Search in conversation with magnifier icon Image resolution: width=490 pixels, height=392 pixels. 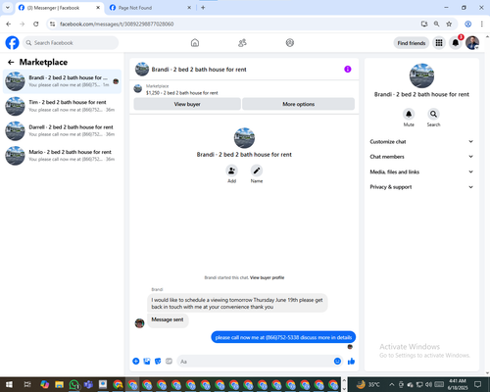433,114
